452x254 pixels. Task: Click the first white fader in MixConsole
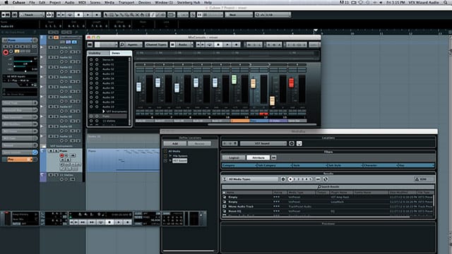[138, 87]
